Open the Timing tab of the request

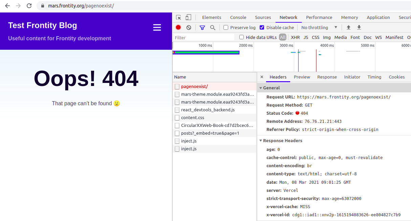374,77
